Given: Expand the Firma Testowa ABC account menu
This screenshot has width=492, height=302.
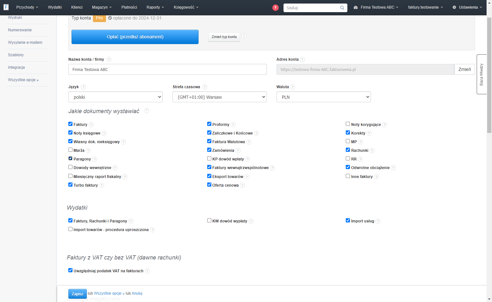Looking at the screenshot, I should pos(376,7).
